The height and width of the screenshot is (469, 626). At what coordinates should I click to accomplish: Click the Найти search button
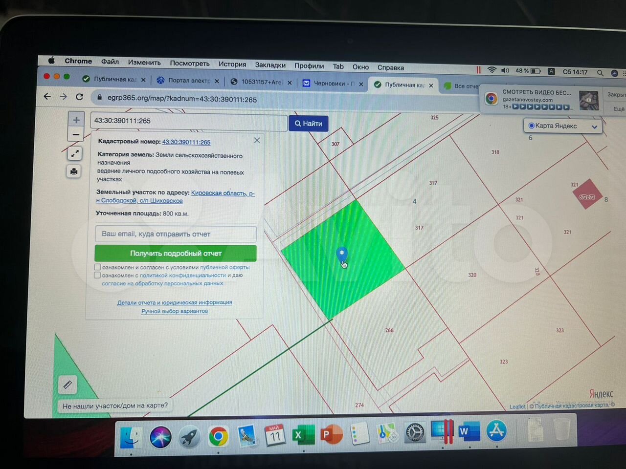point(308,124)
